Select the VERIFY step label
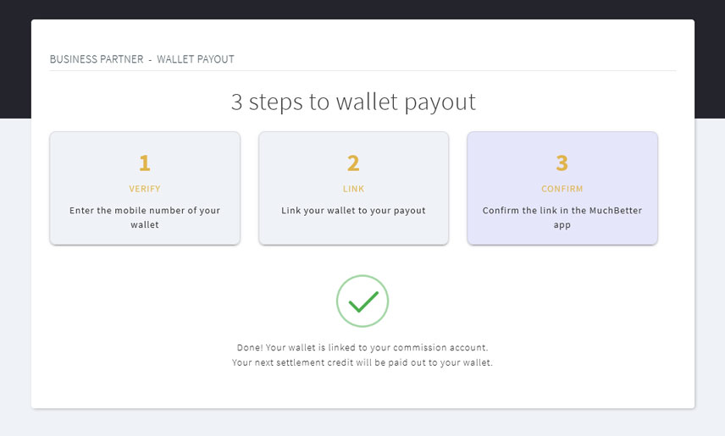725x436 pixels. click(145, 189)
